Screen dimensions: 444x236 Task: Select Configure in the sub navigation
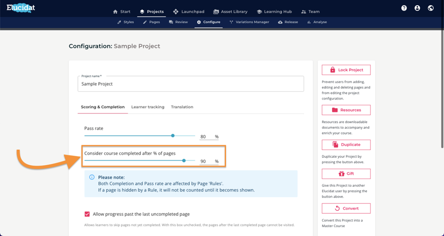(x=208, y=22)
